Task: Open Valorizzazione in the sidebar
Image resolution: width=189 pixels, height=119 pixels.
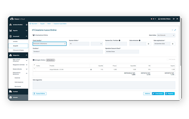Action: point(19,82)
